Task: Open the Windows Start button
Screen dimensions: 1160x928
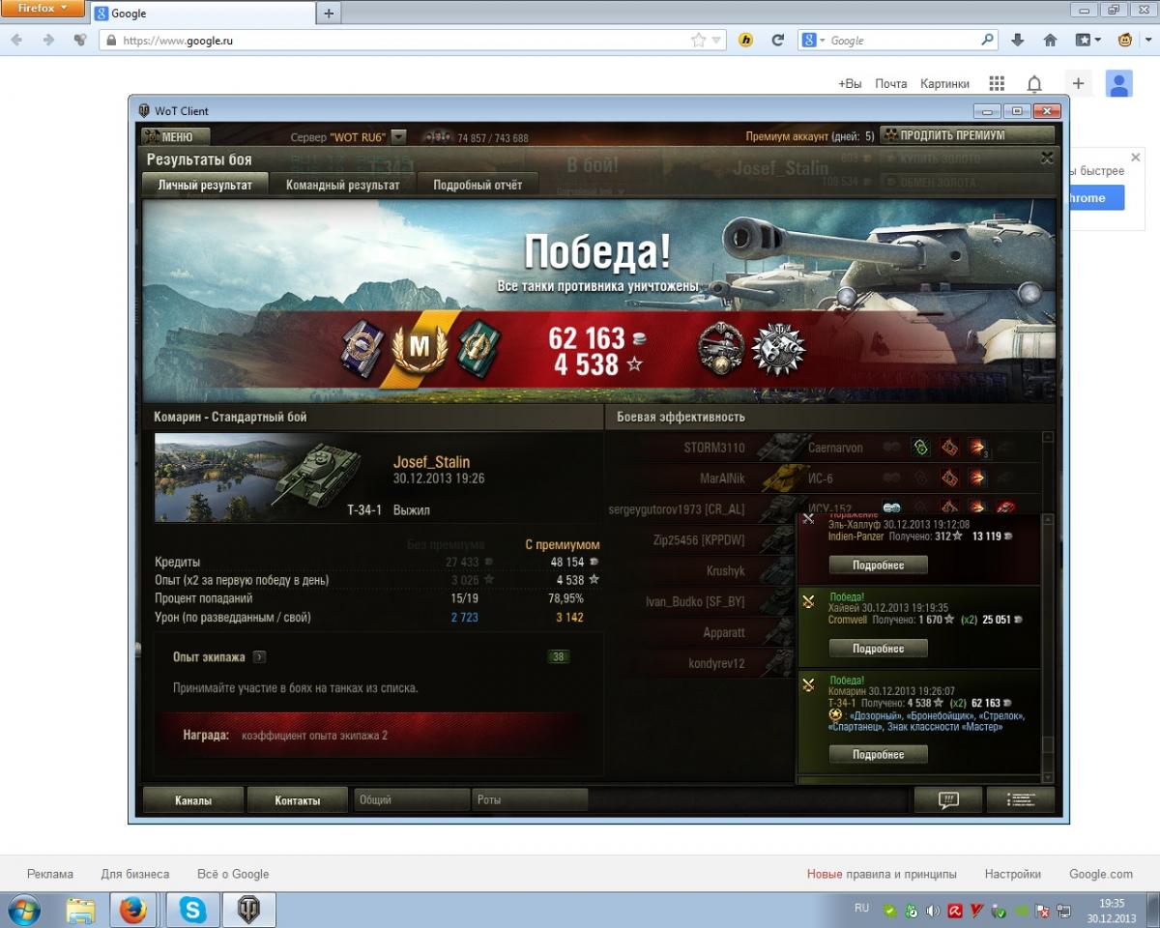Action: (22, 910)
